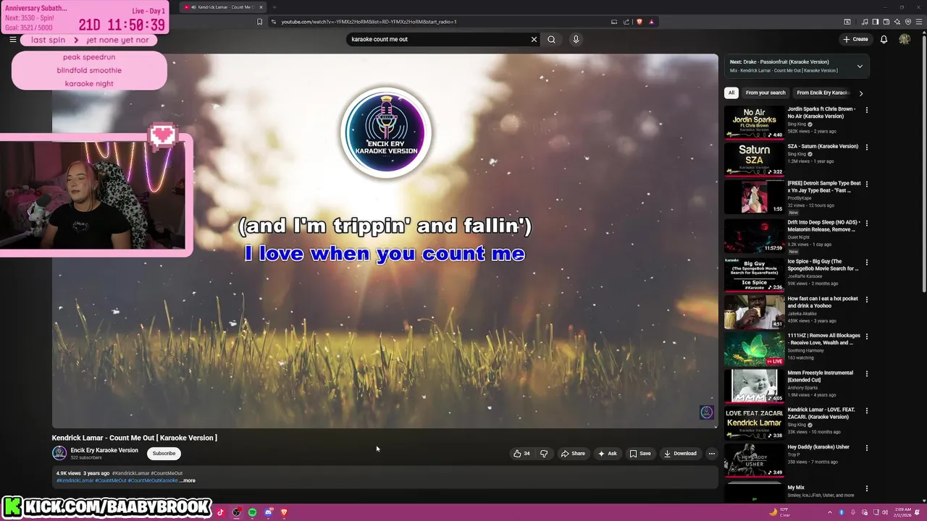This screenshot has width=927, height=521.
Task: Open the Brave browser main menu icon
Action: point(918,22)
